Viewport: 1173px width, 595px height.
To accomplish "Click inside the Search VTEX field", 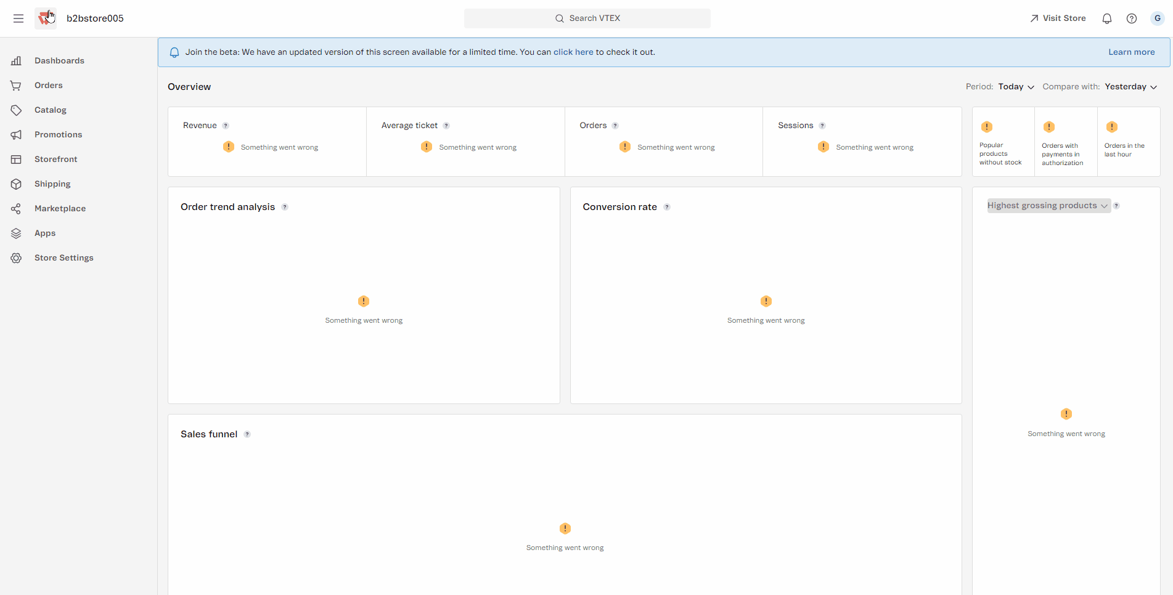I will 587,18.
